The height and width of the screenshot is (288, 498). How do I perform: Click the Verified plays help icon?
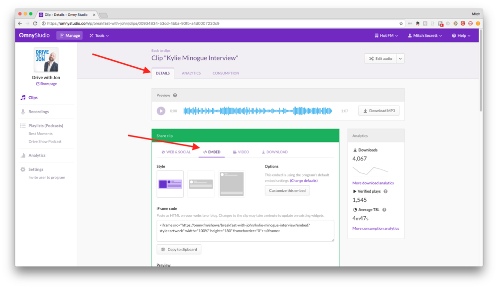(385, 191)
